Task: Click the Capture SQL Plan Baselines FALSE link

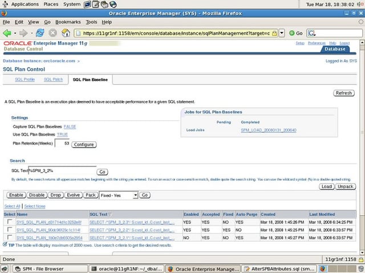Action: pyautogui.click(x=70, y=127)
